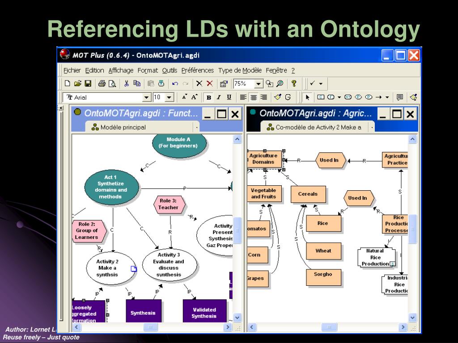Open the Arial font dropdown

tap(147, 97)
